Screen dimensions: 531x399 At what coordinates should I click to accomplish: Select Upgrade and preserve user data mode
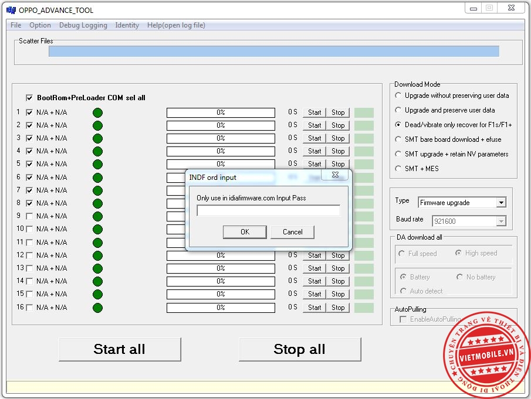[x=398, y=110]
